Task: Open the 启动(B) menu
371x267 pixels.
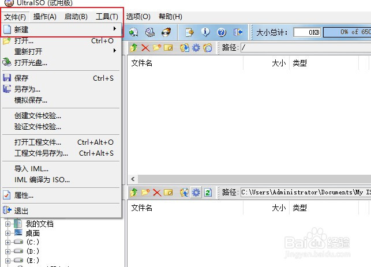Action: 76,17
